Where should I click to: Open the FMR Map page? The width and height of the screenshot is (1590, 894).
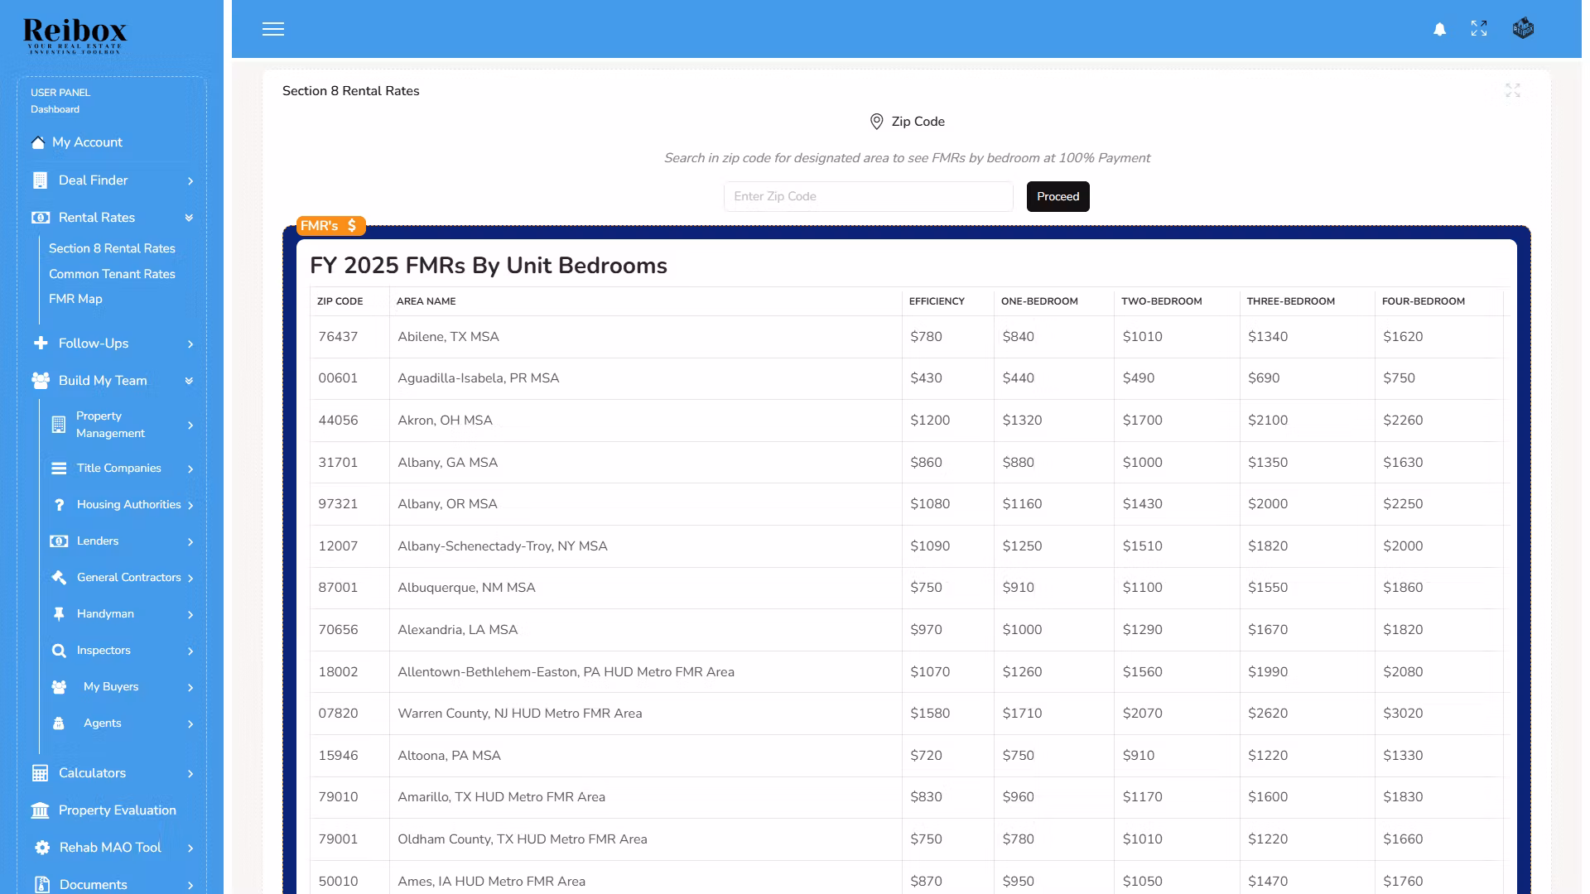75,299
